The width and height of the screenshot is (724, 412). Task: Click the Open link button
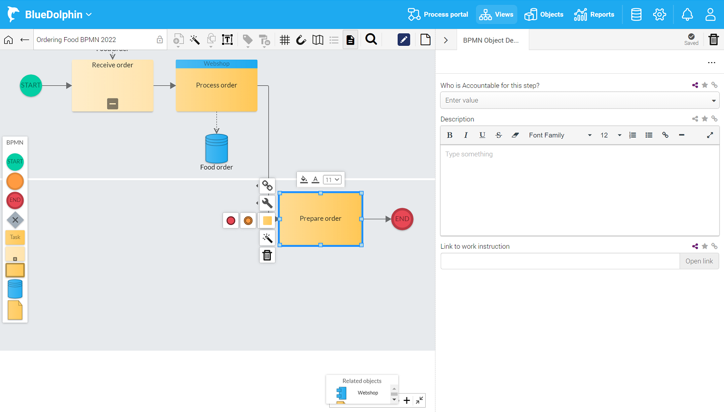(699, 261)
